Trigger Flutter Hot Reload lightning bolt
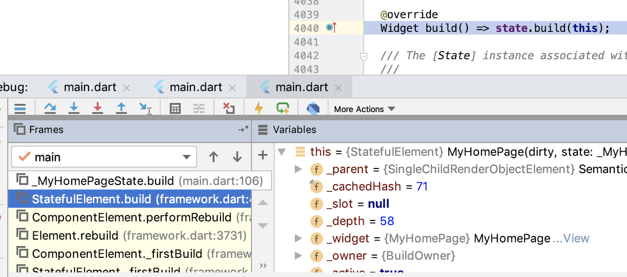Image resolution: width=627 pixels, height=277 pixels. pyautogui.click(x=259, y=108)
